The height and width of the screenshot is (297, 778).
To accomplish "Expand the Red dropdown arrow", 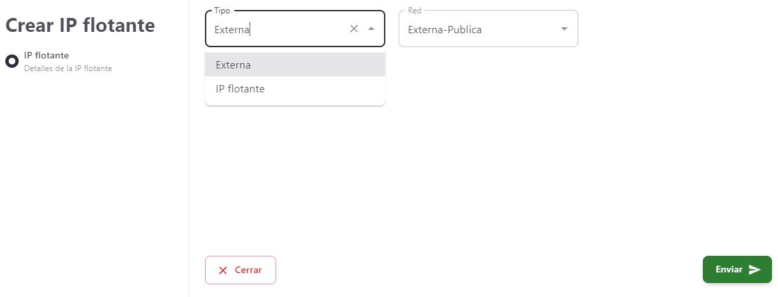I will (x=564, y=29).
